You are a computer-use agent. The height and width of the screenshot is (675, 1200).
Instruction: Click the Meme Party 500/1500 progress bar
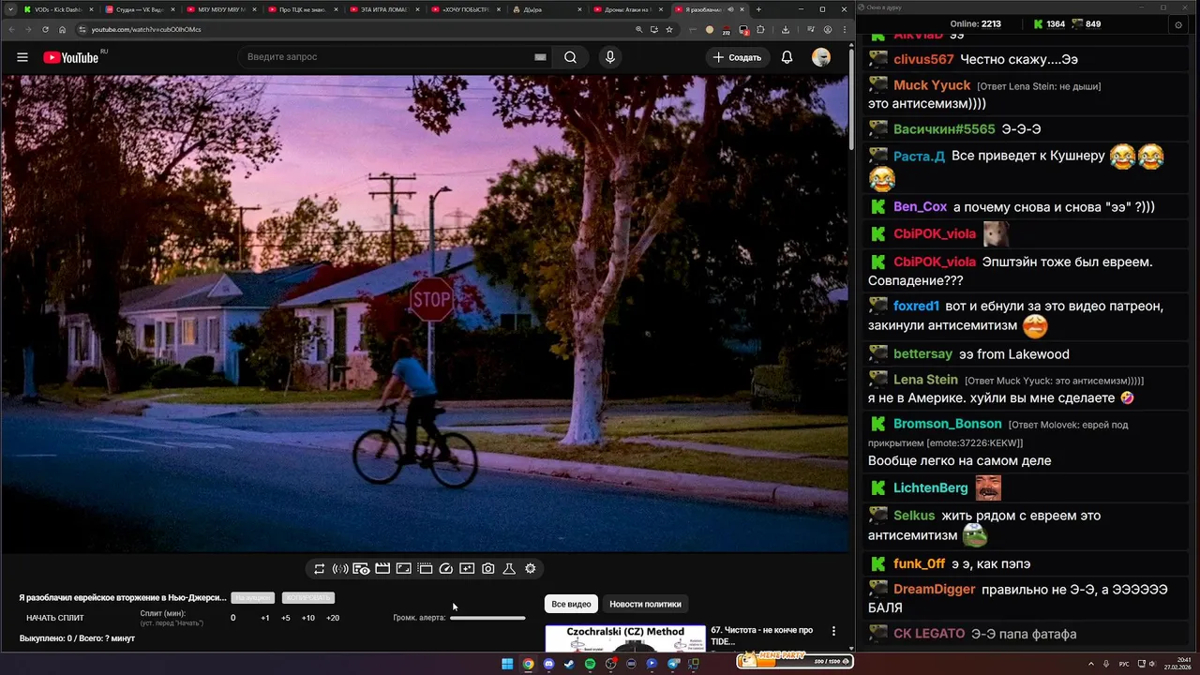tap(794, 661)
